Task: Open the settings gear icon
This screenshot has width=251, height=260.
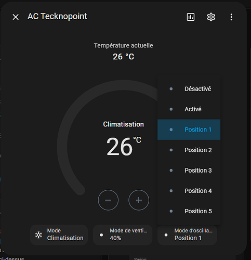Action: pos(211,17)
